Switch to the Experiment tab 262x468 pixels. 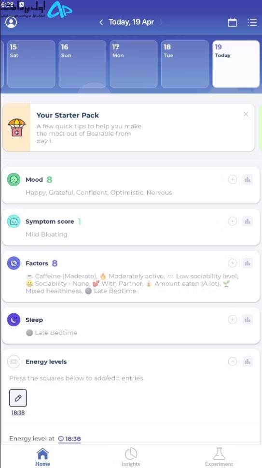pos(219,457)
